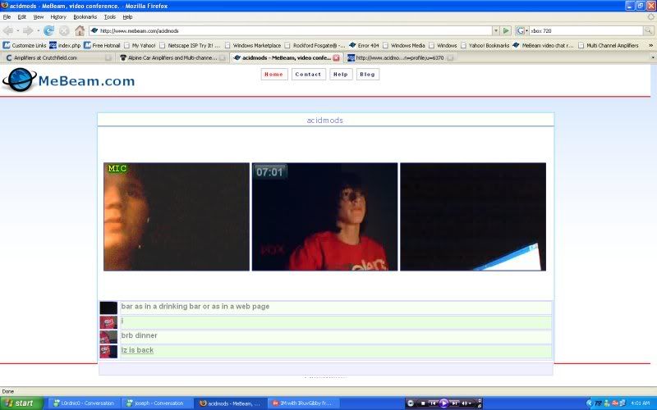The height and width of the screenshot is (410, 657).
Task: Switch to L0rdnic0 Conversation taskbar item
Action: [84, 403]
